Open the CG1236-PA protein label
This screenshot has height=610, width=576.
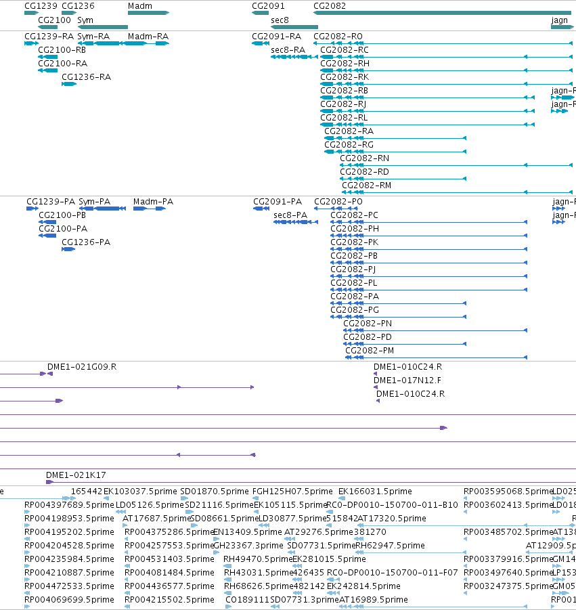[x=86, y=242]
